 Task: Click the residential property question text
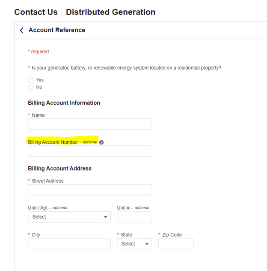click(x=126, y=68)
